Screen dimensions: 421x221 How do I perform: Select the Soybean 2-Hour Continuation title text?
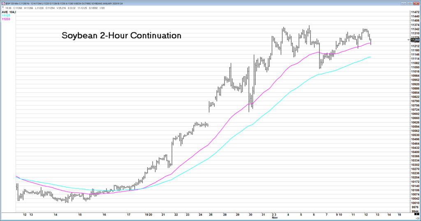(121, 36)
